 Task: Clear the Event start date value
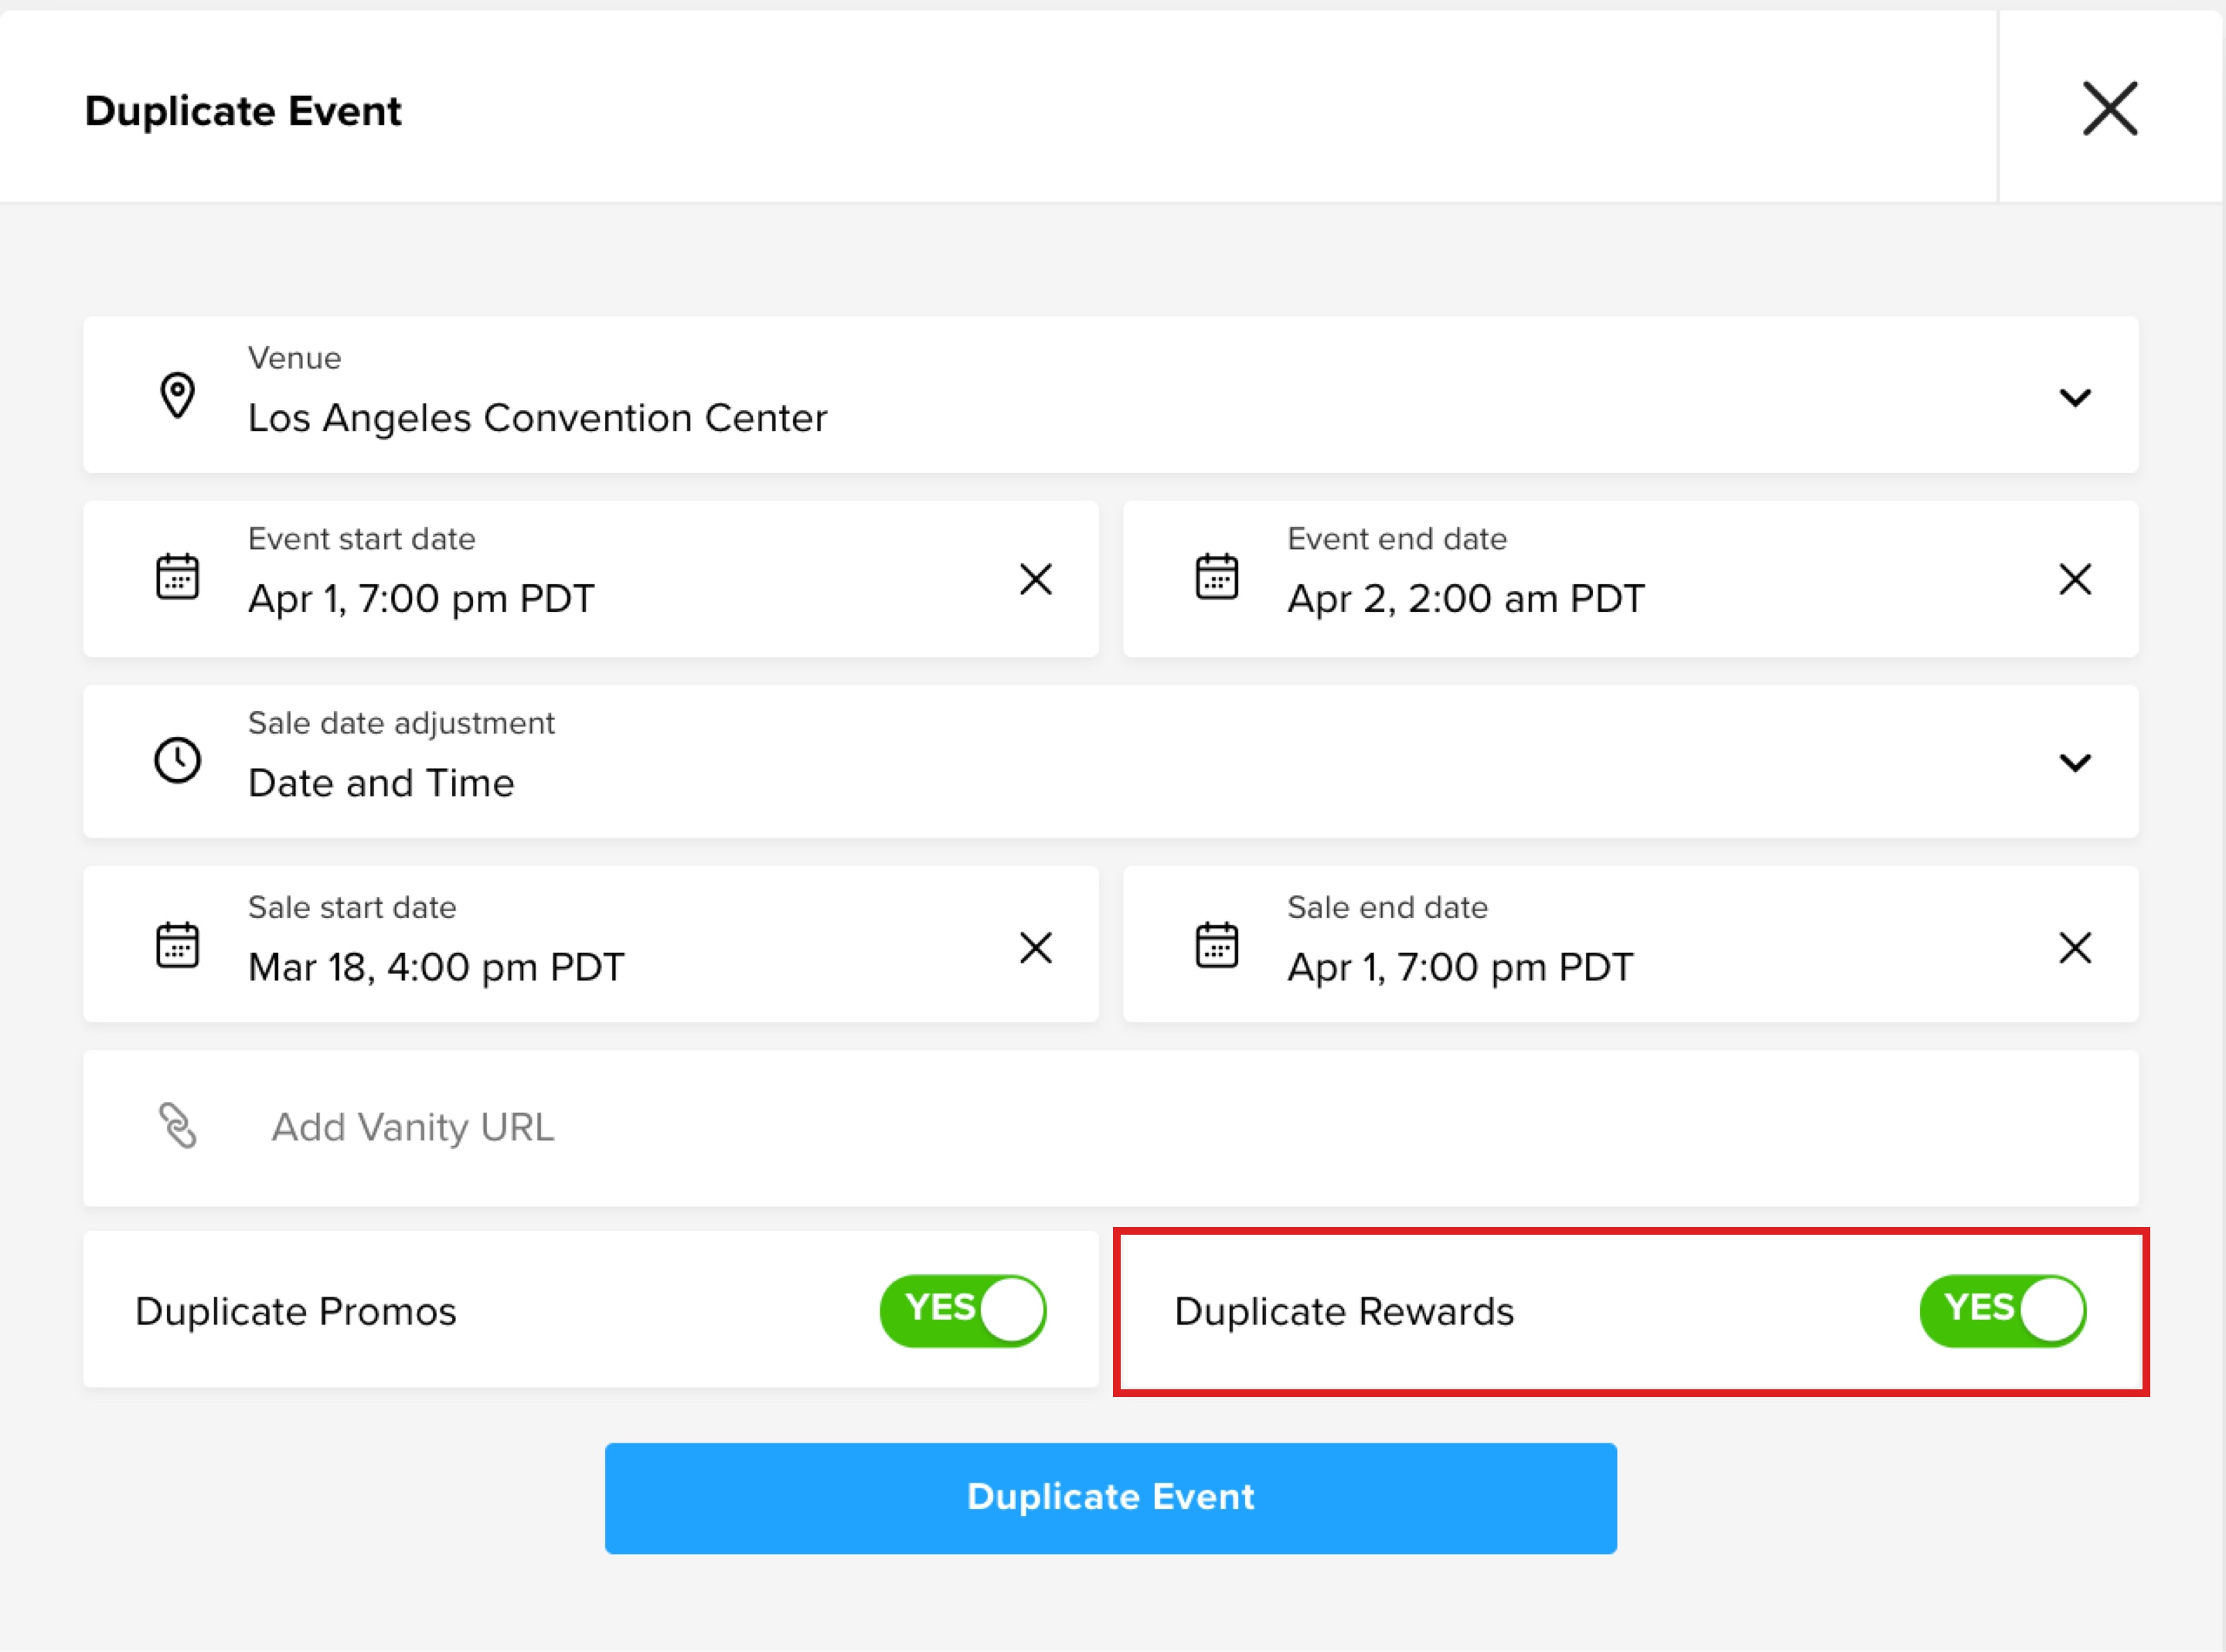pyautogui.click(x=1036, y=579)
